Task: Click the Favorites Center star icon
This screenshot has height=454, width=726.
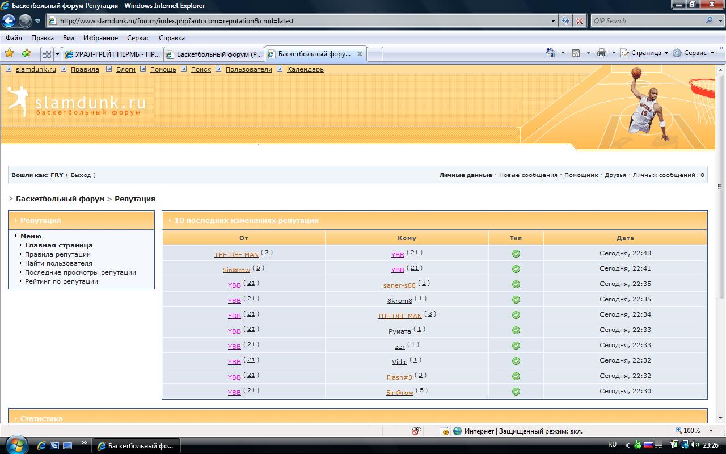Action: pyautogui.click(x=10, y=53)
